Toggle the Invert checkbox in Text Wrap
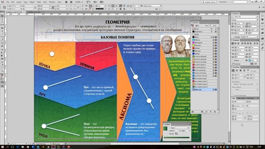The width and height of the screenshot is (265, 149). click(251, 71)
